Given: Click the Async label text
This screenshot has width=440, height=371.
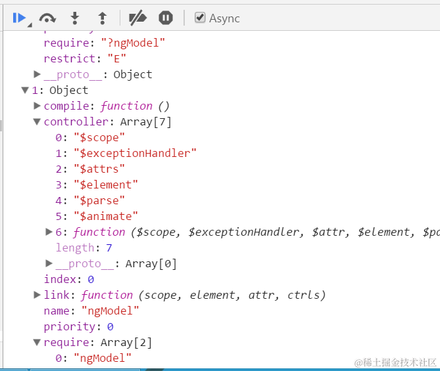Looking at the screenshot, I should tap(224, 18).
